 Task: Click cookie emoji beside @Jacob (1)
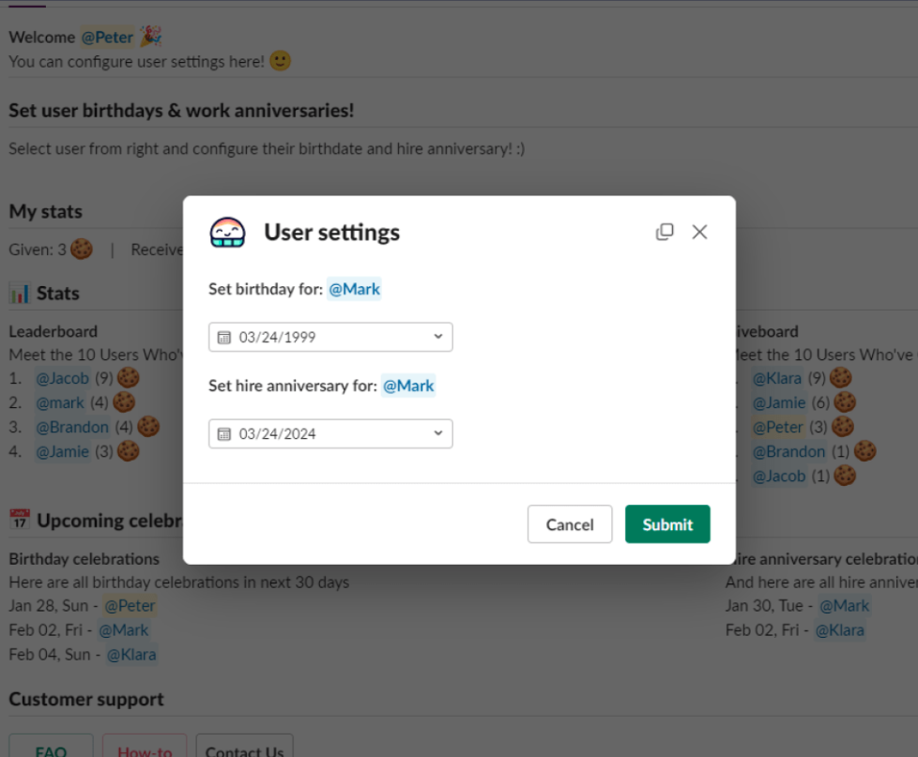(845, 476)
